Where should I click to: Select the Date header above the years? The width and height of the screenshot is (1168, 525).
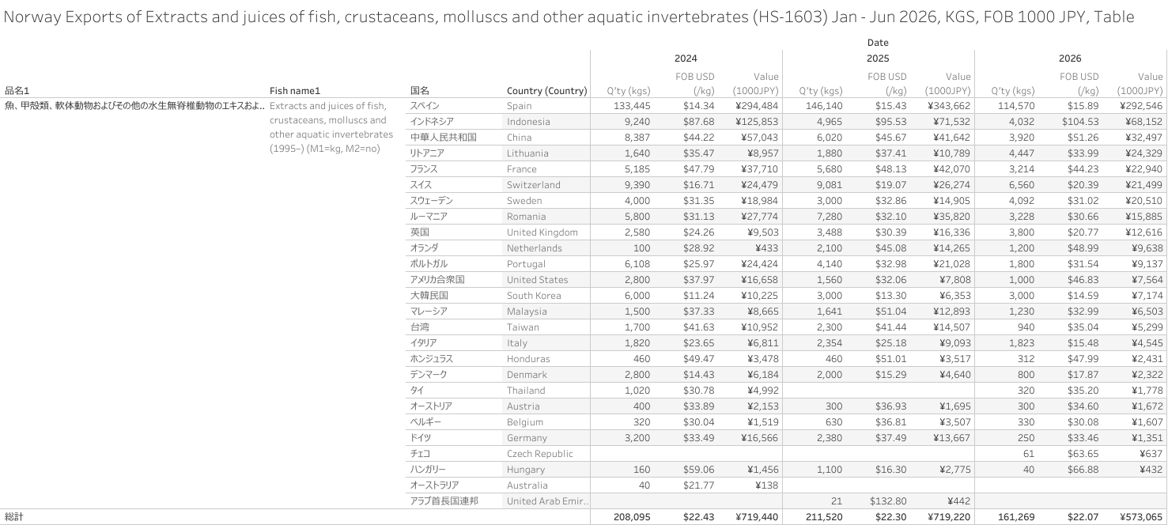click(878, 43)
